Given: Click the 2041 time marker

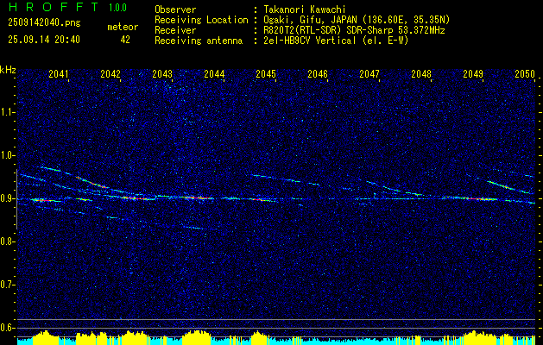Looking at the screenshot, I should [59, 74].
